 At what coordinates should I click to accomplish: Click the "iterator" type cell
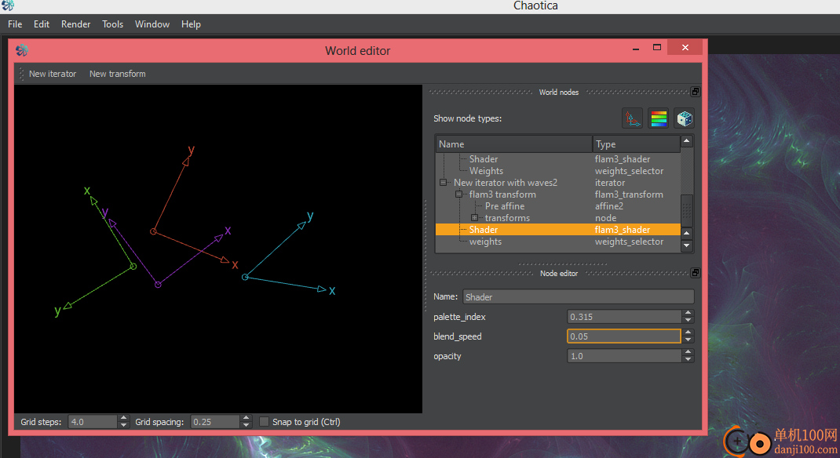coord(610,183)
